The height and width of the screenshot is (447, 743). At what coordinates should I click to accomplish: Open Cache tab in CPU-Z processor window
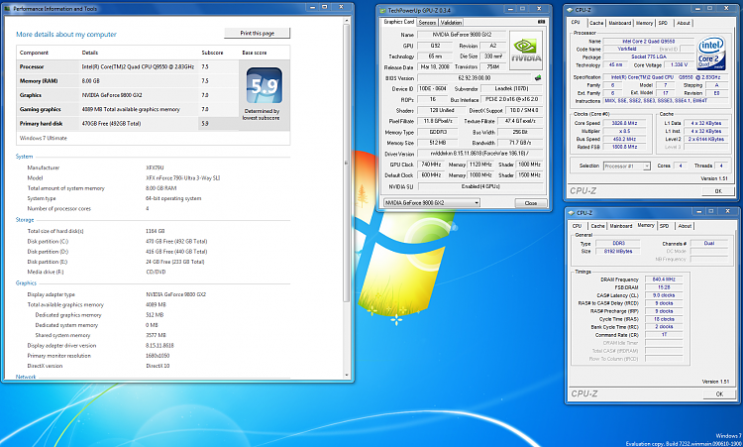click(x=596, y=23)
